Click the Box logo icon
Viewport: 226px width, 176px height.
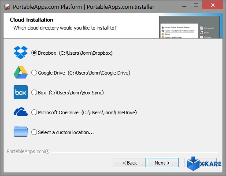(21, 92)
